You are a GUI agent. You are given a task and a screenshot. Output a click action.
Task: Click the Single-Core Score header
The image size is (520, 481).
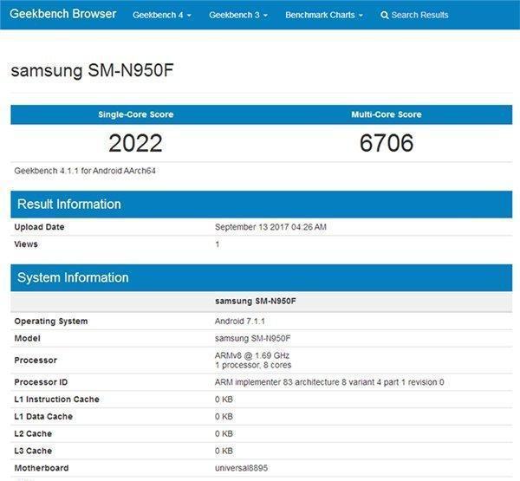(x=136, y=114)
